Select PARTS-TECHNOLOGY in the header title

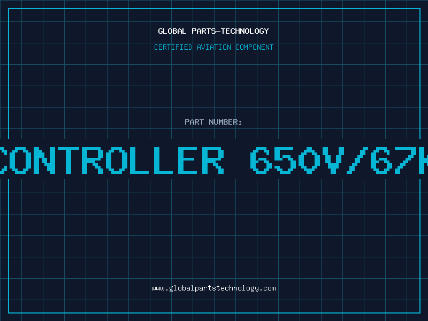(x=231, y=31)
